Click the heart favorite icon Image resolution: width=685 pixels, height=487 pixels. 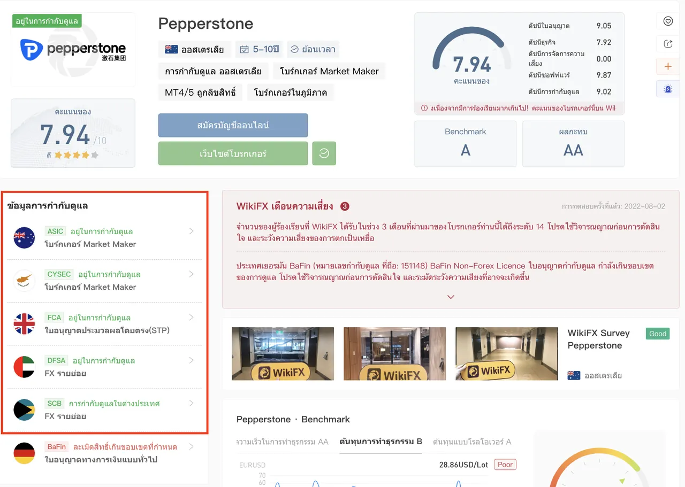667,21
